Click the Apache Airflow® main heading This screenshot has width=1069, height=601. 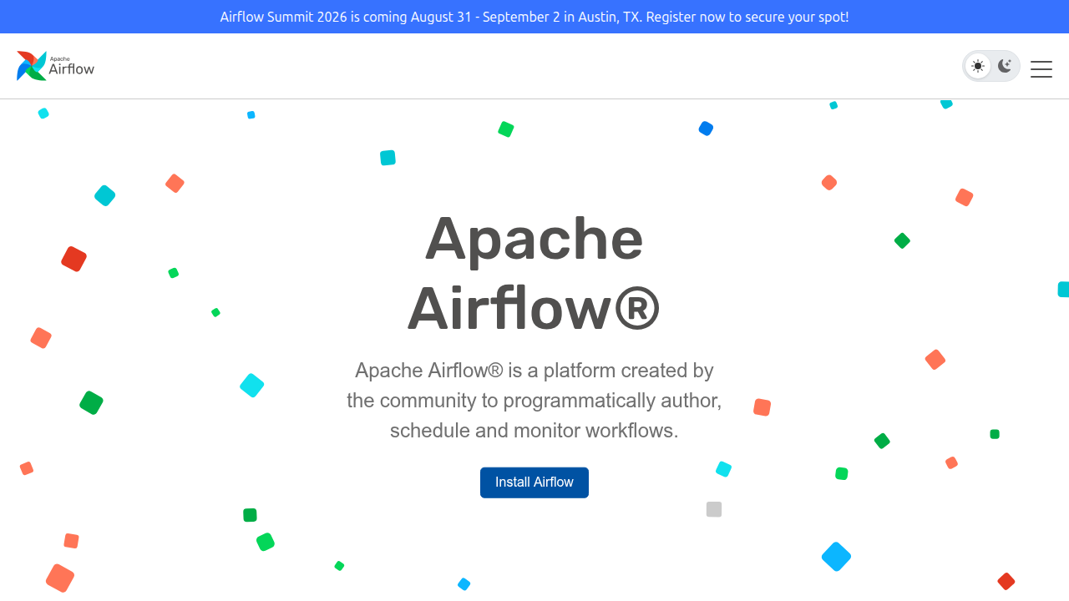tap(534, 273)
